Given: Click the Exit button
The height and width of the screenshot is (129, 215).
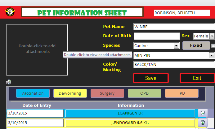Looking at the screenshot, I should (197, 78).
